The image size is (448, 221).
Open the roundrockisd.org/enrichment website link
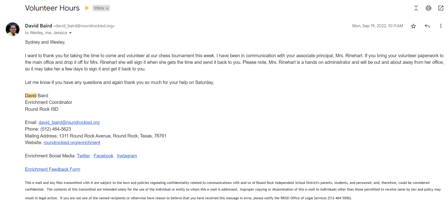coord(72,143)
